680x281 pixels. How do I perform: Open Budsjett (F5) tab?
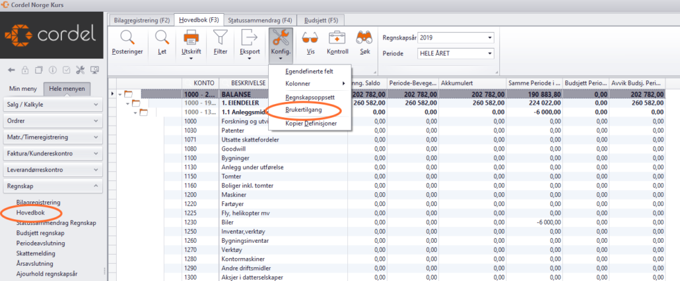(x=321, y=20)
